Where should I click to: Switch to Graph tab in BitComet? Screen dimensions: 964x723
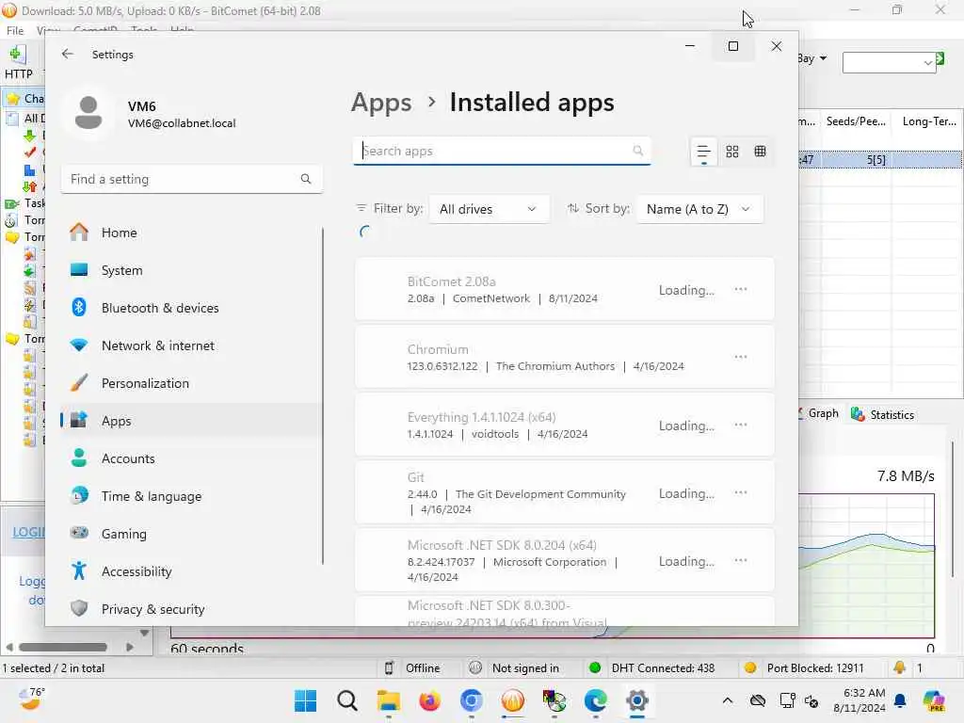click(x=818, y=413)
